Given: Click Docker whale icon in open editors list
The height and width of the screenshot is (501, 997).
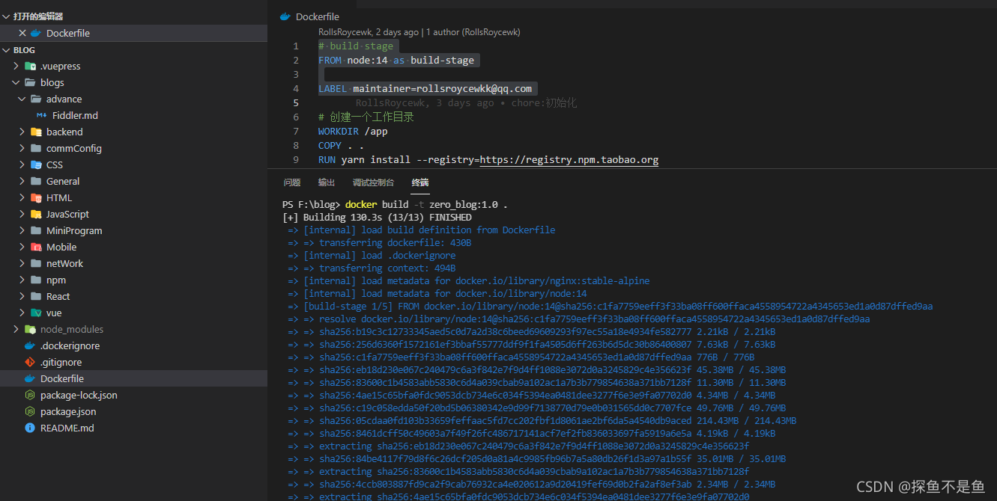Looking at the screenshot, I should pyautogui.click(x=36, y=33).
